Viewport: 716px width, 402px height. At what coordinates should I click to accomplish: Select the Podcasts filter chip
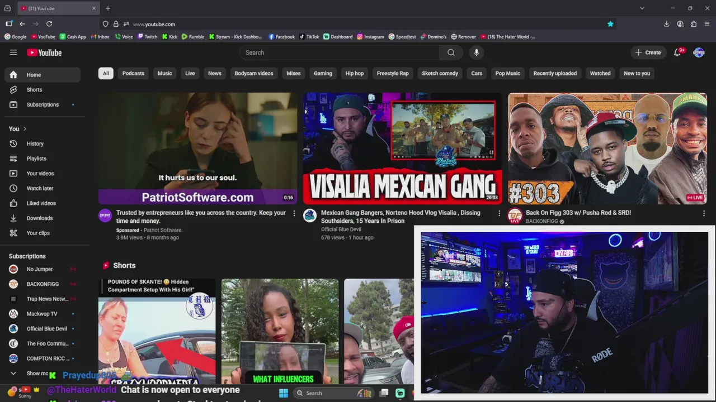click(133, 73)
